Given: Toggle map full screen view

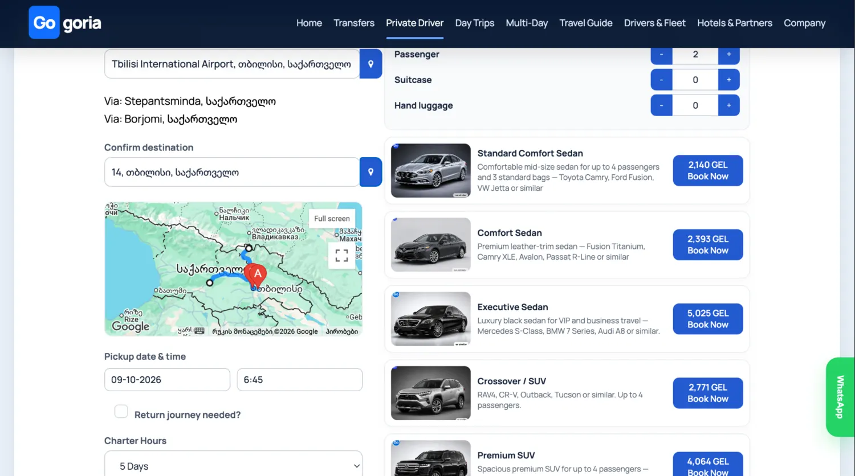Looking at the screenshot, I should (x=341, y=255).
